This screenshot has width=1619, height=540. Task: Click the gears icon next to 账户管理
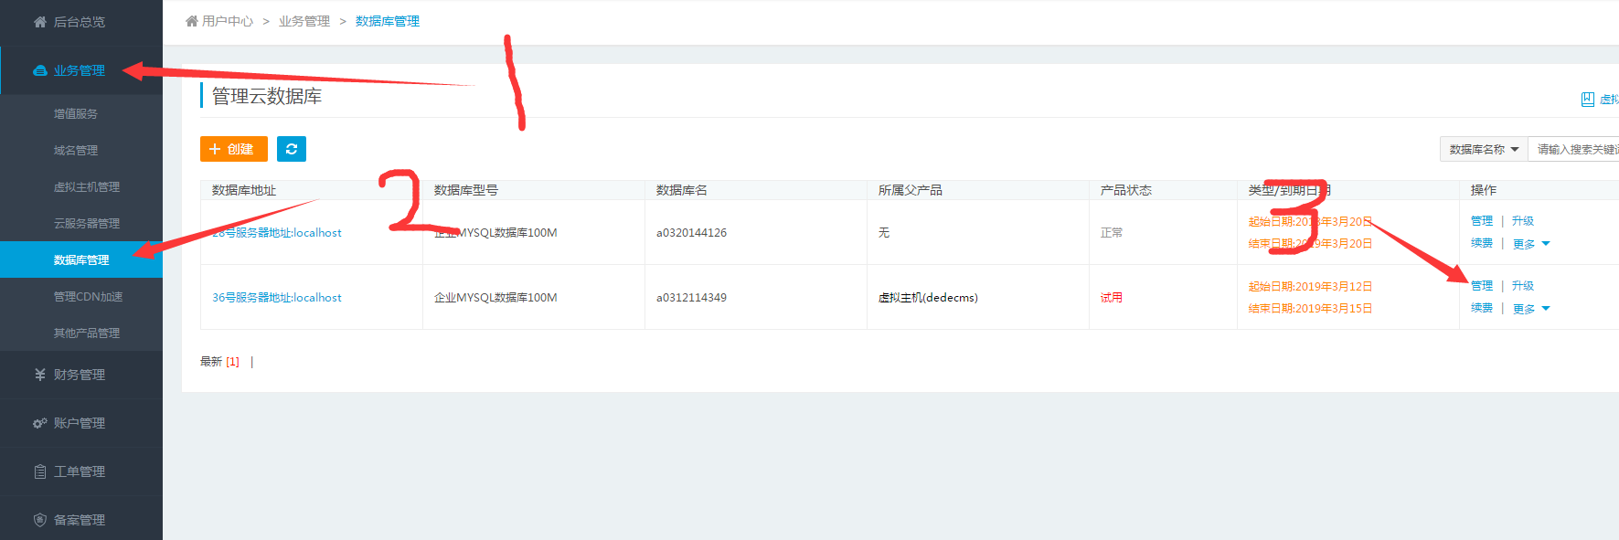tap(40, 423)
